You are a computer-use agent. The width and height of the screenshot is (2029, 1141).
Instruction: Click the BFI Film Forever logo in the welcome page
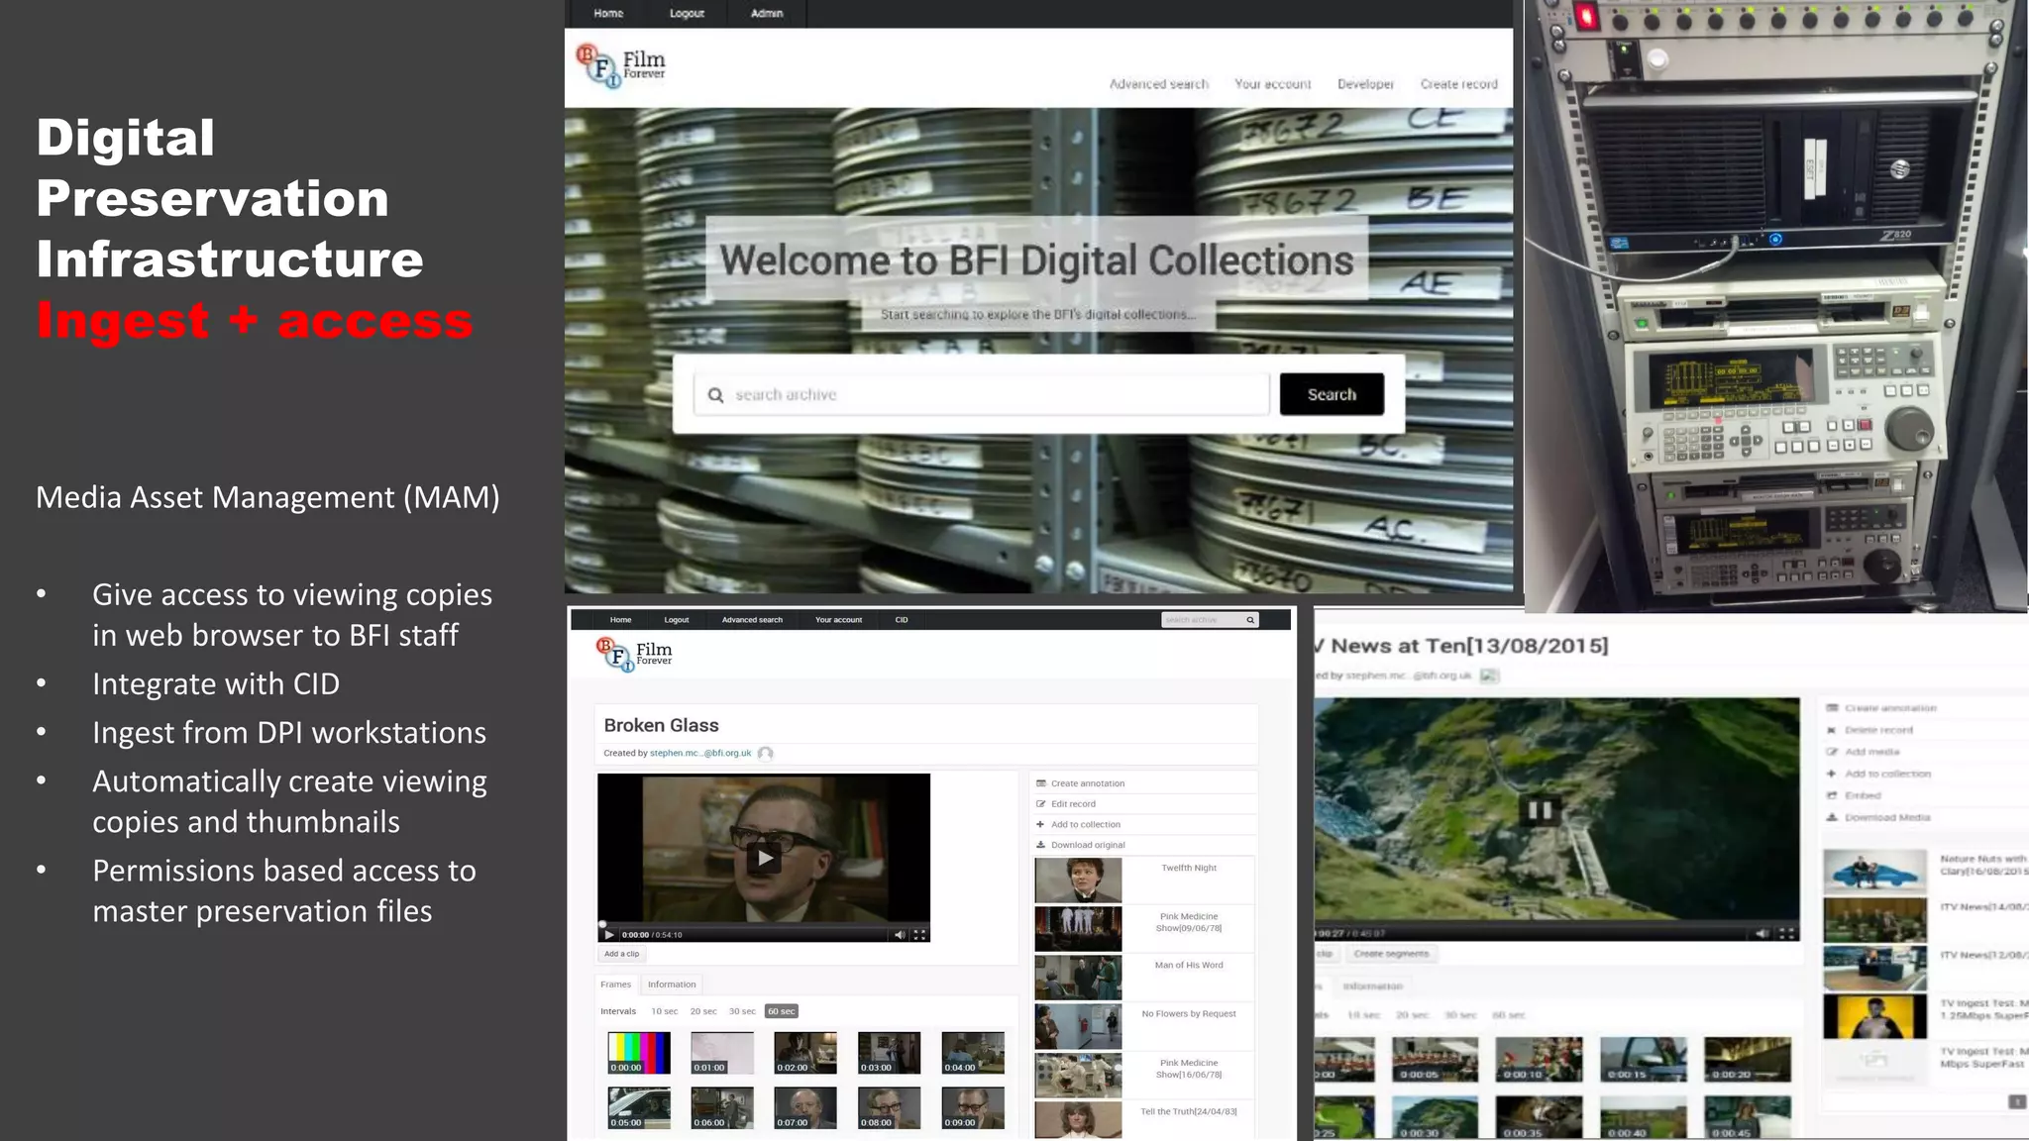tap(621, 65)
